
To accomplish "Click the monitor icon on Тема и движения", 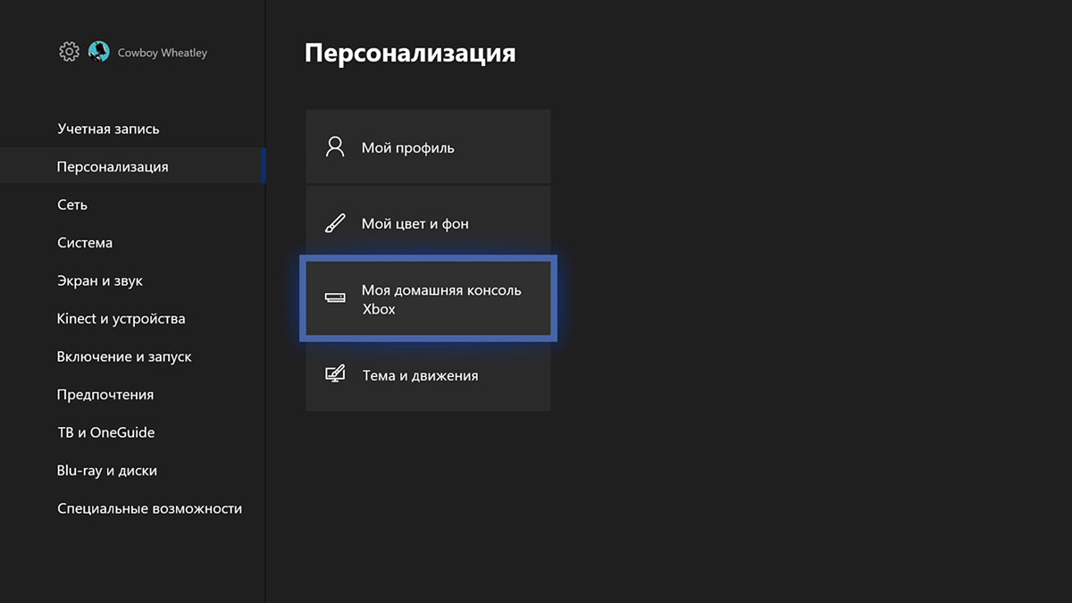I will point(335,374).
